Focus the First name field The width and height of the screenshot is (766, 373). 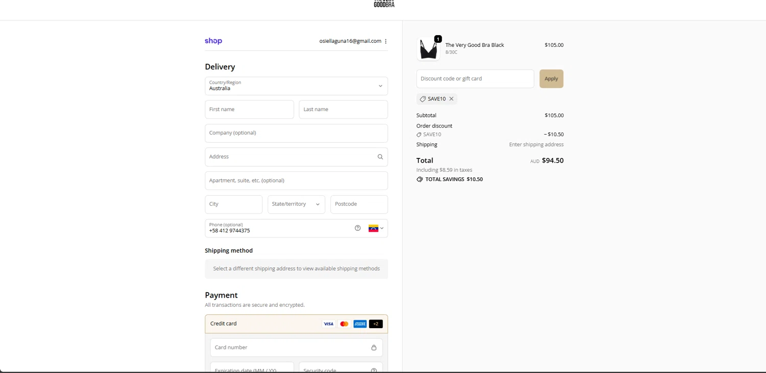[x=249, y=110]
